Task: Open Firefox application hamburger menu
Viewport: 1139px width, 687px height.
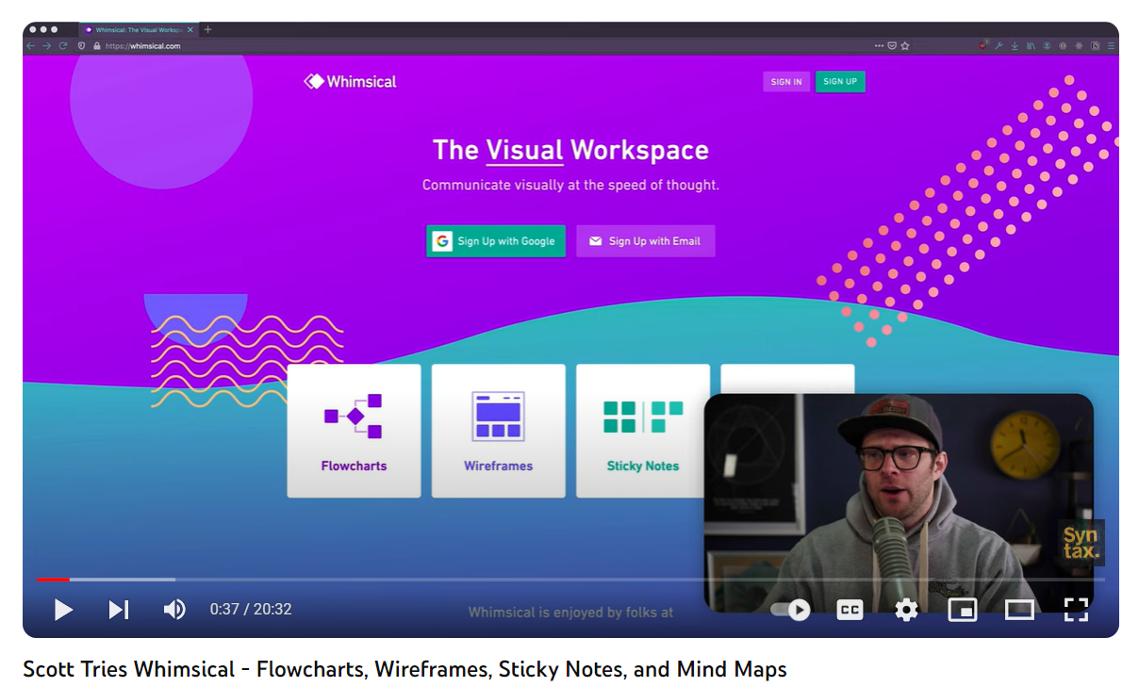Action: 1112,45
